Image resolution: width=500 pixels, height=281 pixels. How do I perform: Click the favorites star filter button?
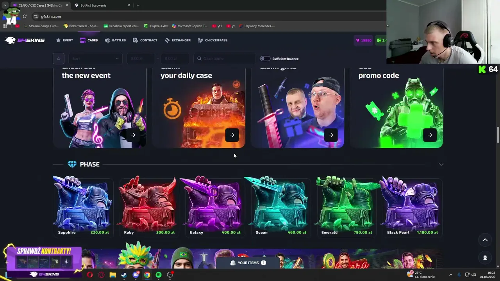click(x=59, y=59)
